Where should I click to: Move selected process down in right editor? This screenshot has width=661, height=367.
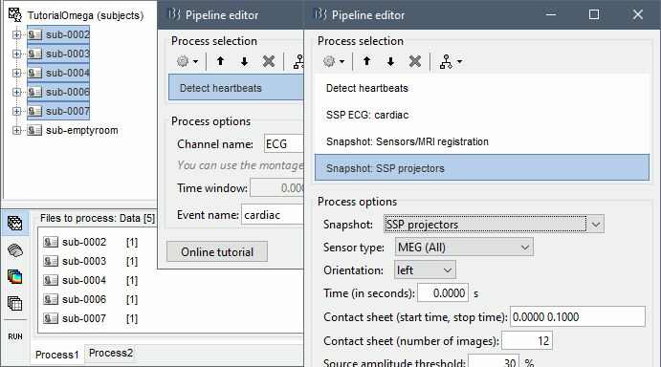[391, 61]
